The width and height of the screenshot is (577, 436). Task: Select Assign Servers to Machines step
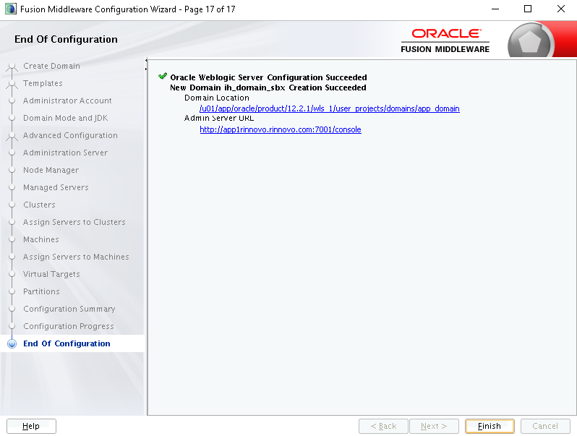[76, 257]
